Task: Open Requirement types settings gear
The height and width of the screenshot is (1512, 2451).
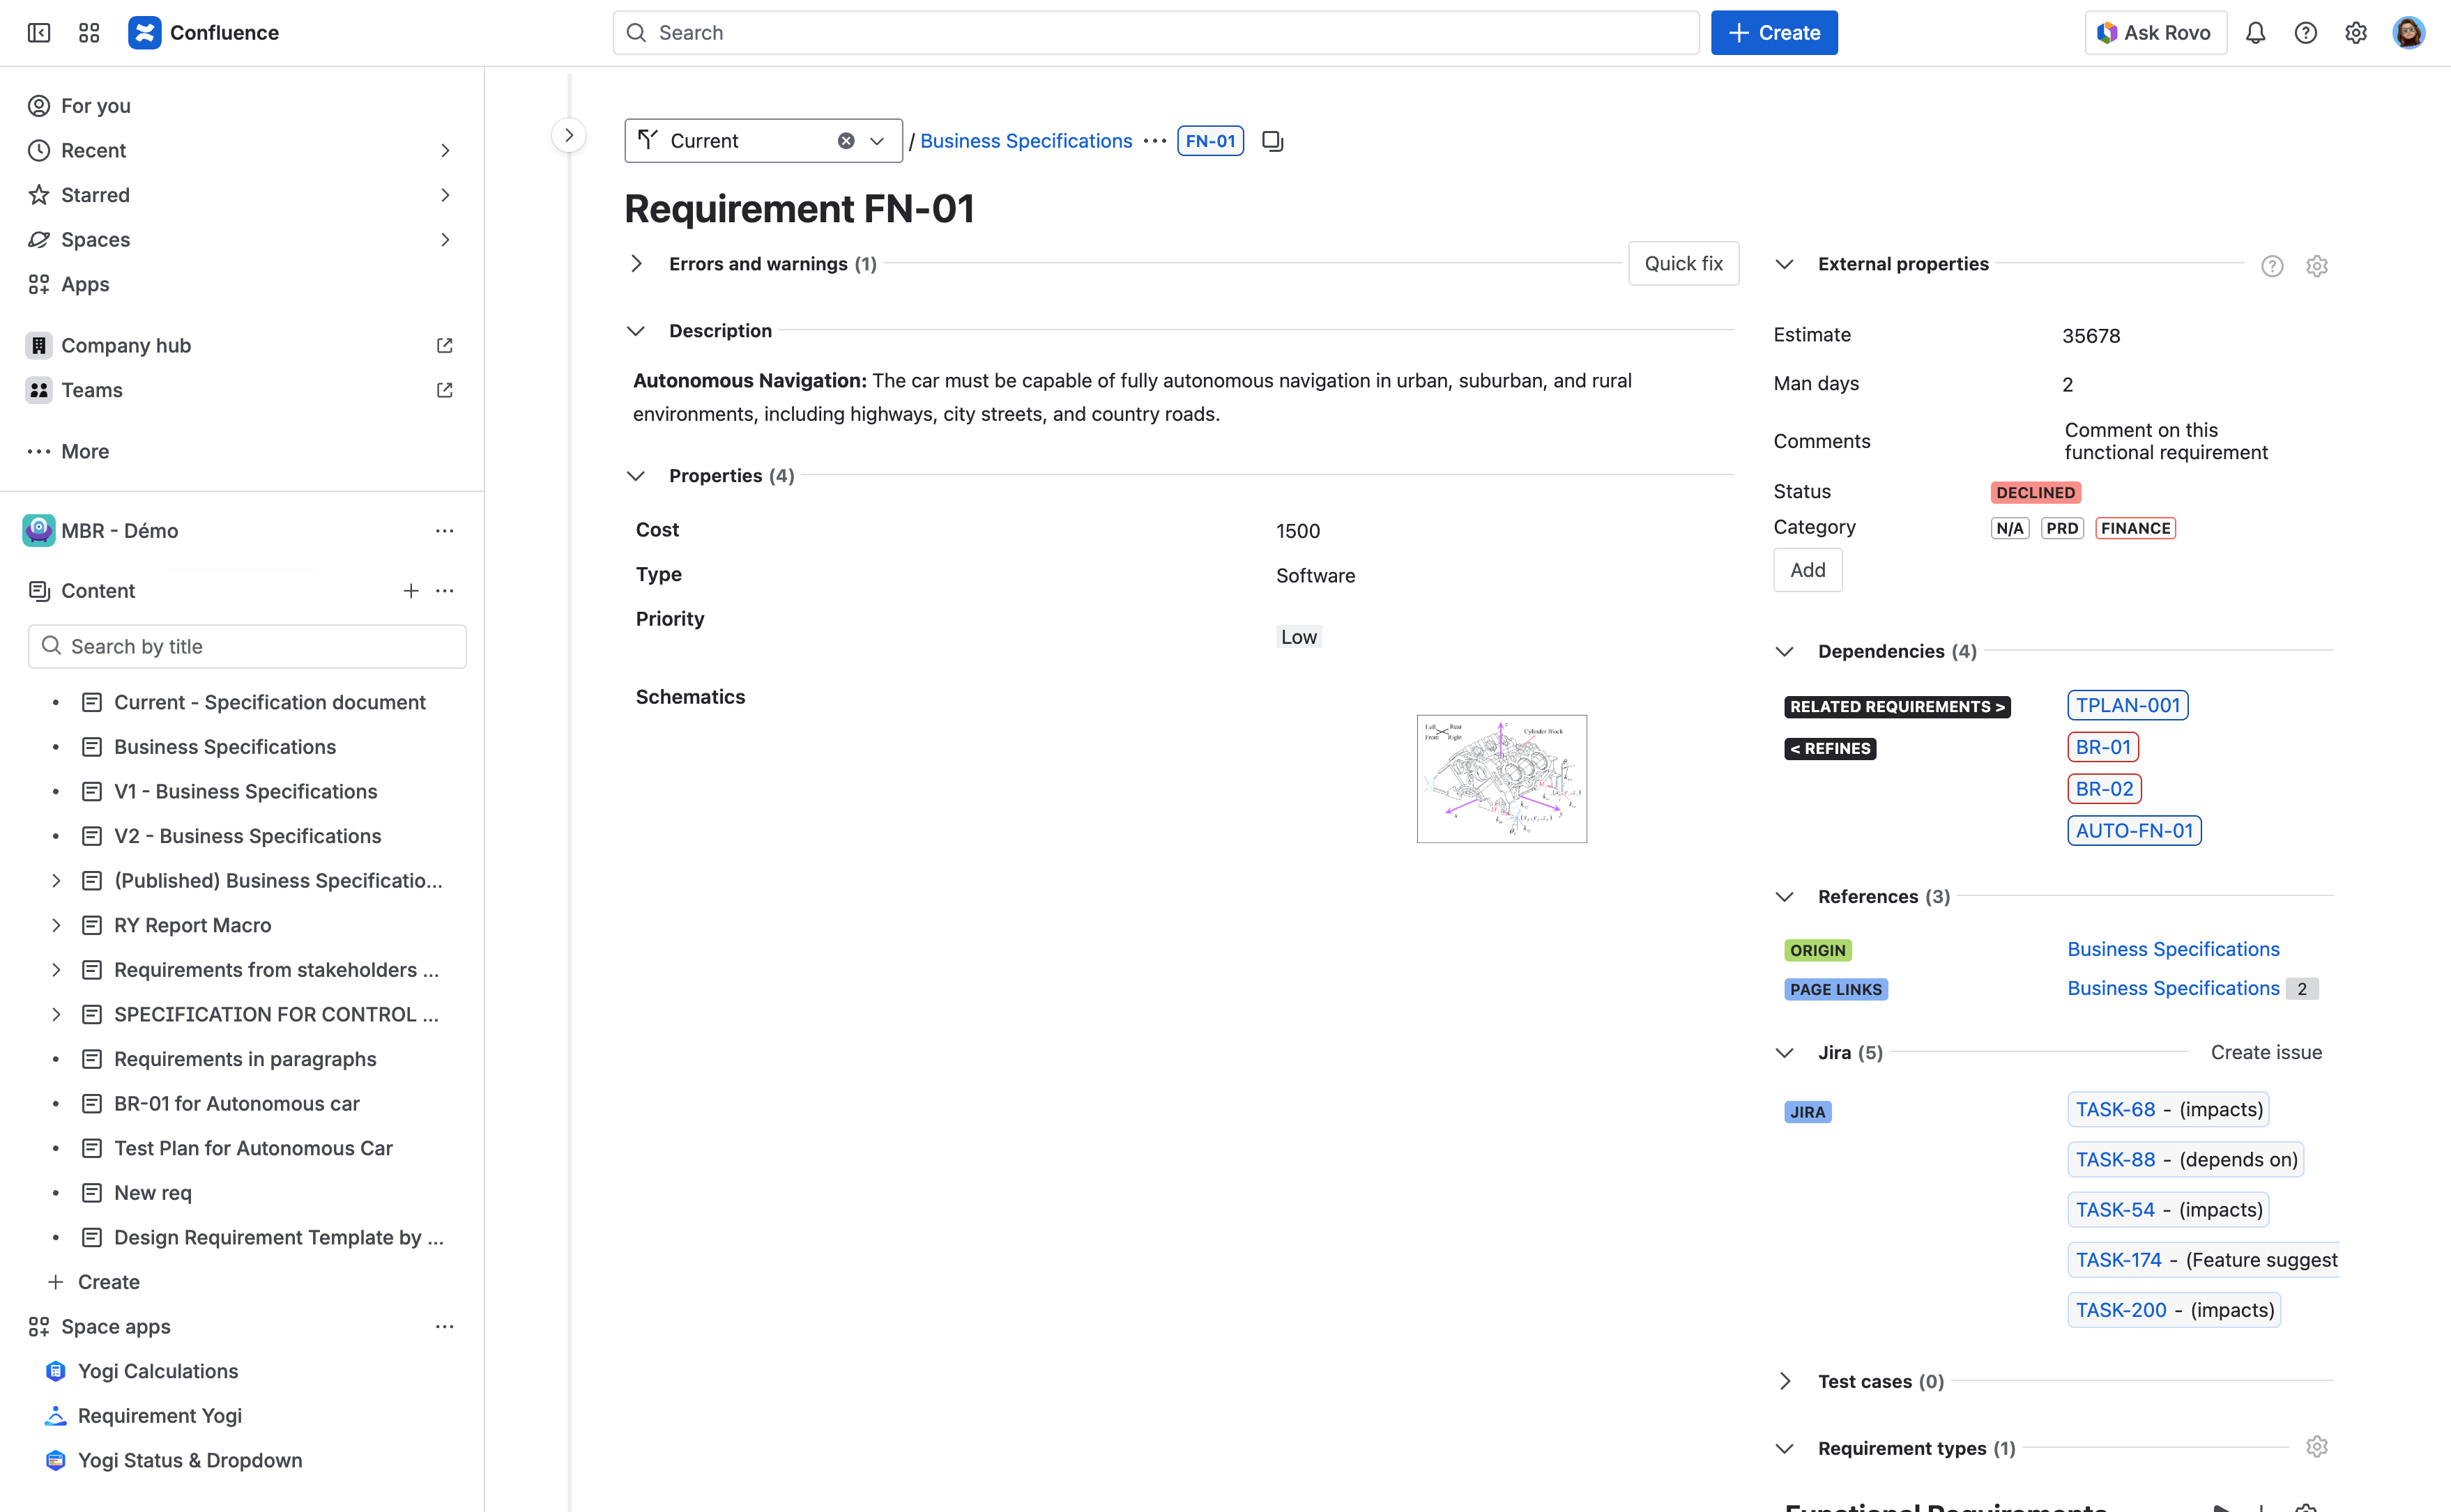Action: pos(2316,1447)
